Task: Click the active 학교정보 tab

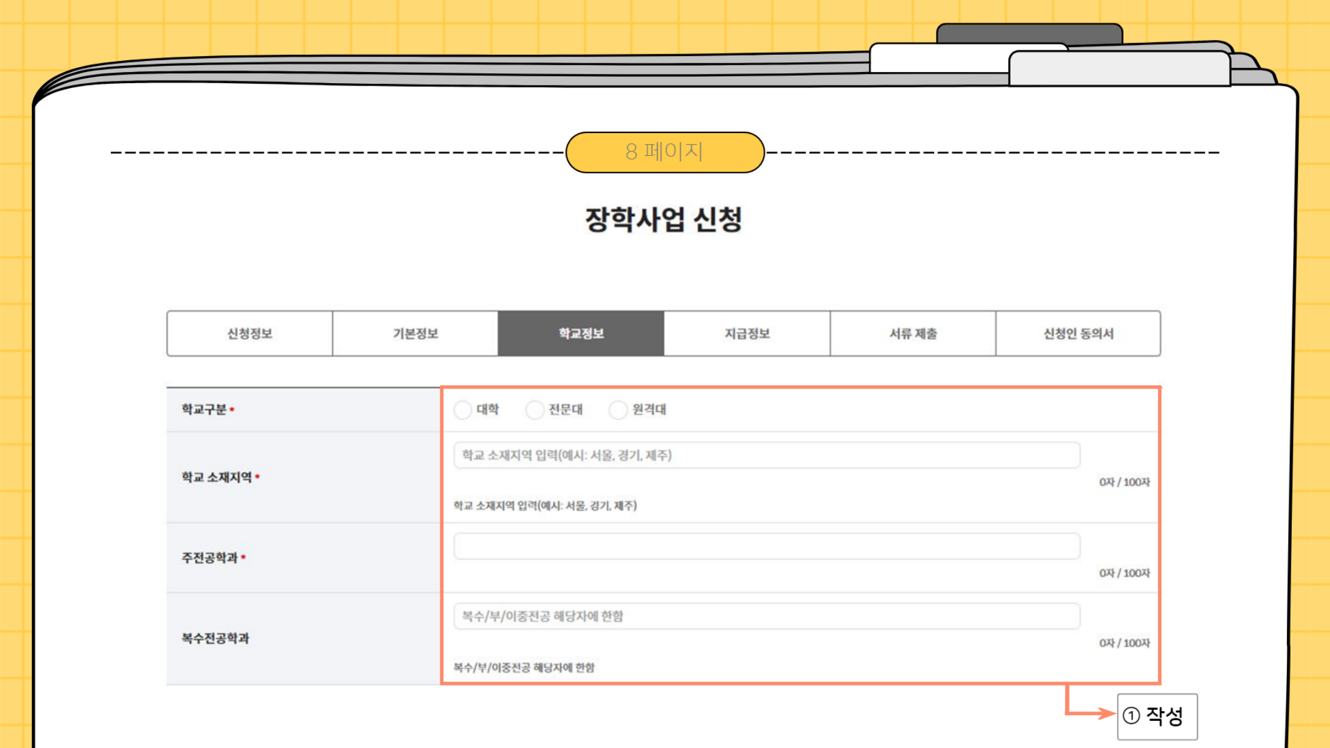Action: point(581,334)
